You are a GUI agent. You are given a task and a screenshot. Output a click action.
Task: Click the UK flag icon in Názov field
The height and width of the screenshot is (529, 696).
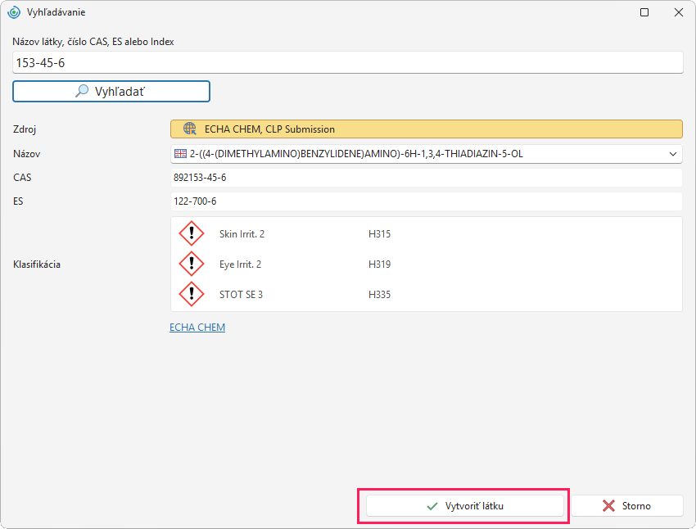pos(180,154)
